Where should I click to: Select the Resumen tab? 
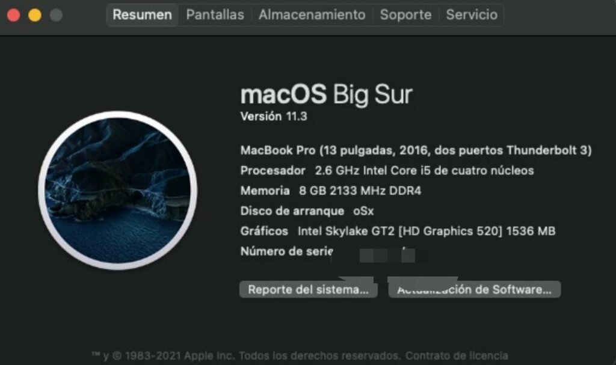pyautogui.click(x=142, y=15)
